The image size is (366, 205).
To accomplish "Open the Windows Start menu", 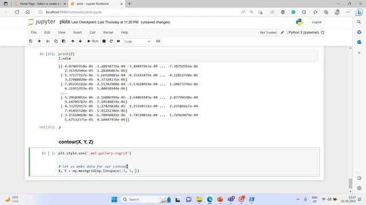I will click(x=114, y=199).
